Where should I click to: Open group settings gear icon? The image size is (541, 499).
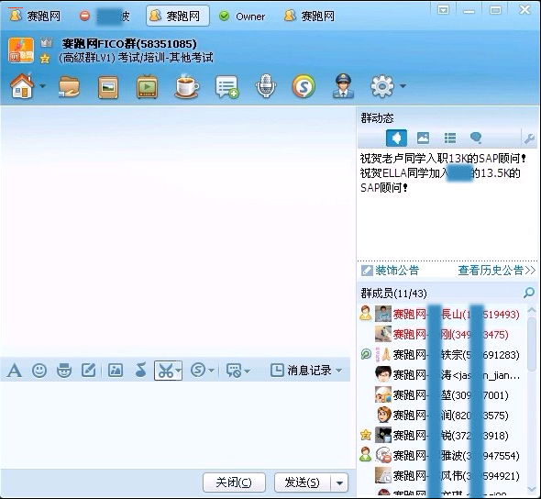tap(382, 86)
